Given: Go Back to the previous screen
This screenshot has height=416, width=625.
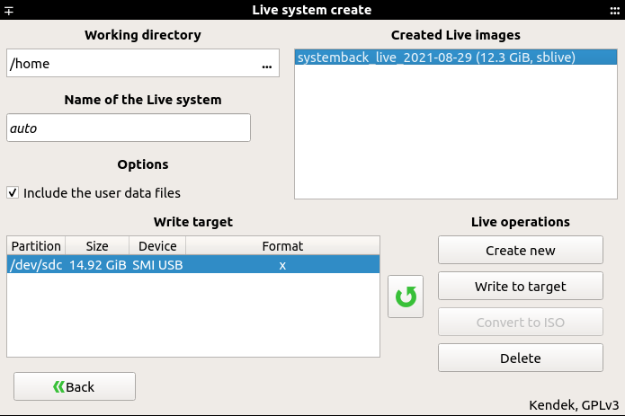Looking at the screenshot, I should click(x=75, y=386).
